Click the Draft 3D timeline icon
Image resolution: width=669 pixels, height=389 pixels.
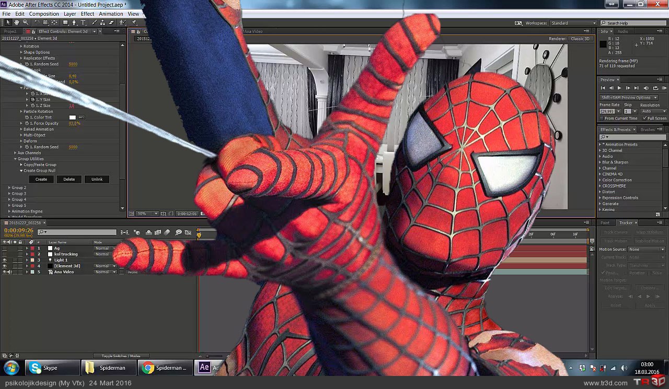tap(137, 232)
